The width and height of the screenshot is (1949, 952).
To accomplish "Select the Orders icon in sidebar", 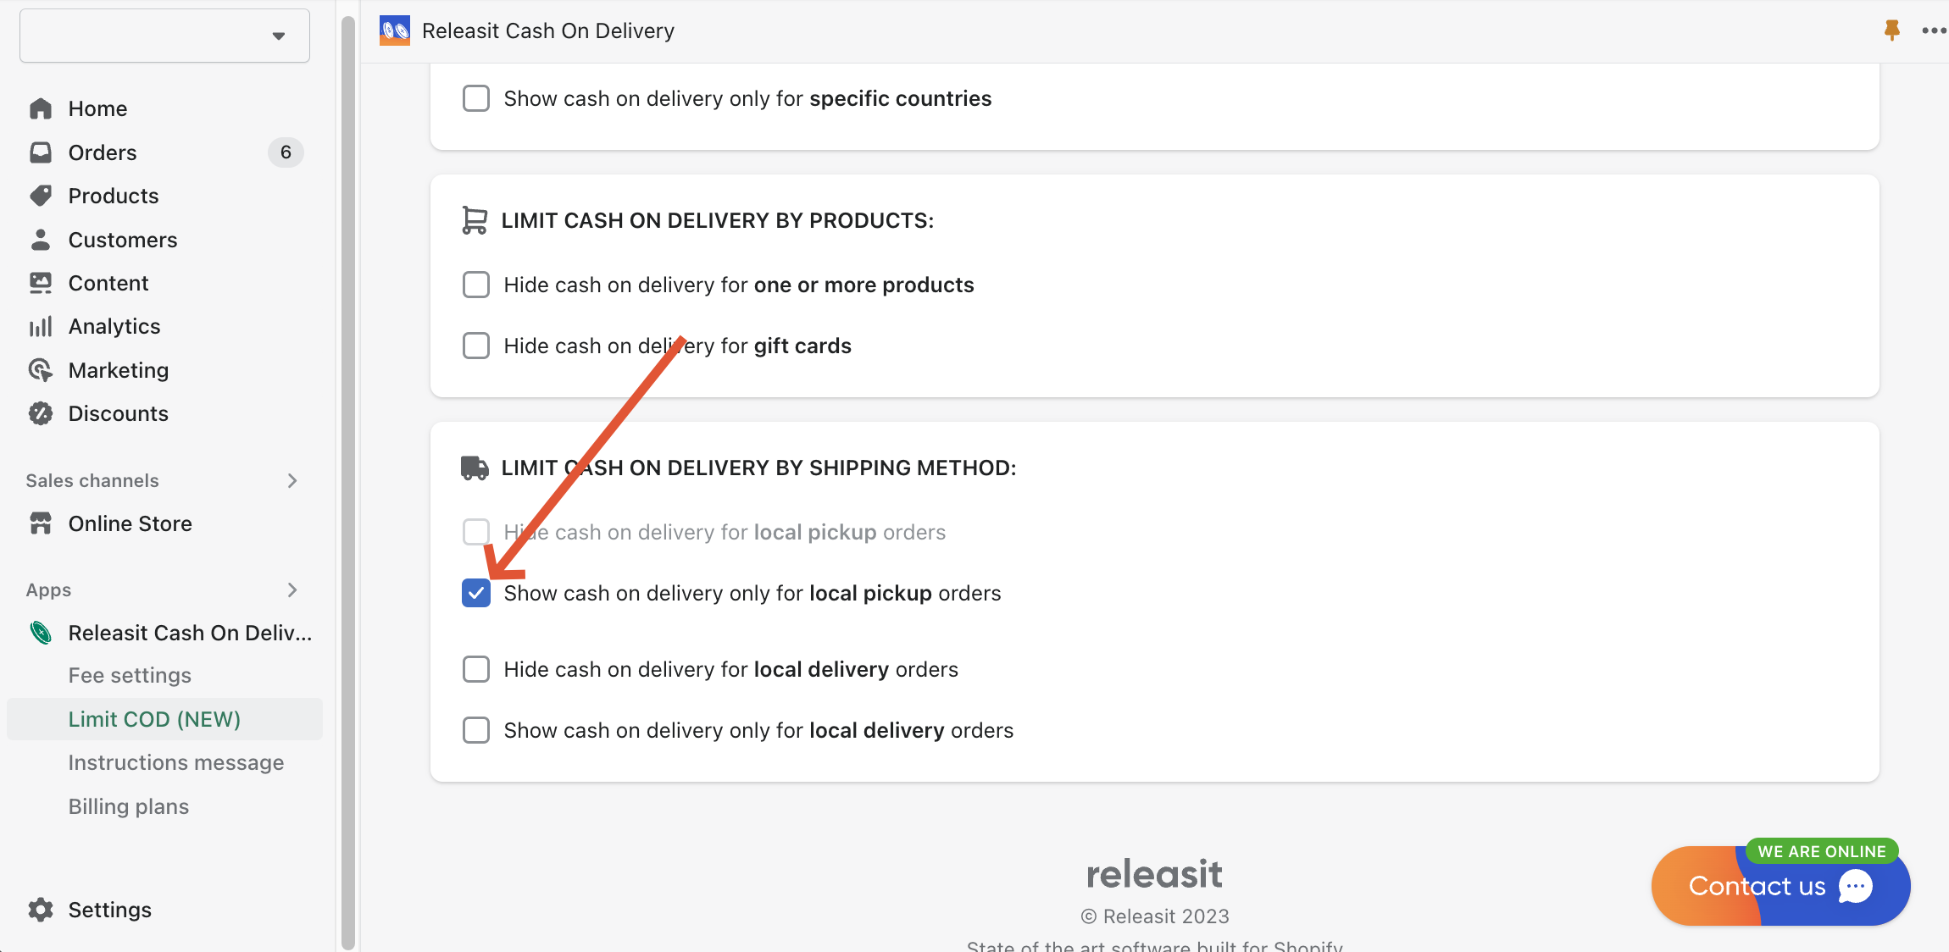I will [40, 152].
